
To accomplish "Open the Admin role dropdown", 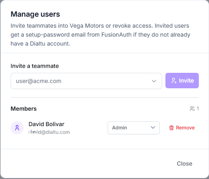I will point(134,128).
